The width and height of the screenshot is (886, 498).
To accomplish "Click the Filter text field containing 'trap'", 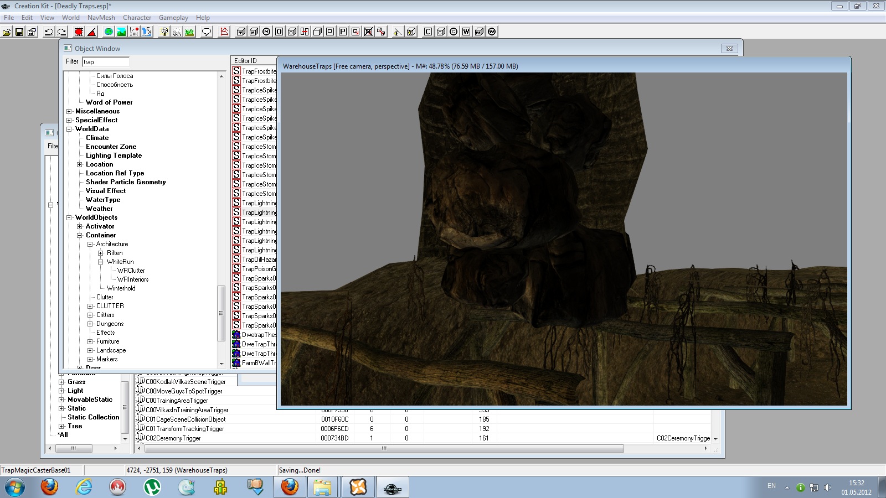I will [106, 62].
